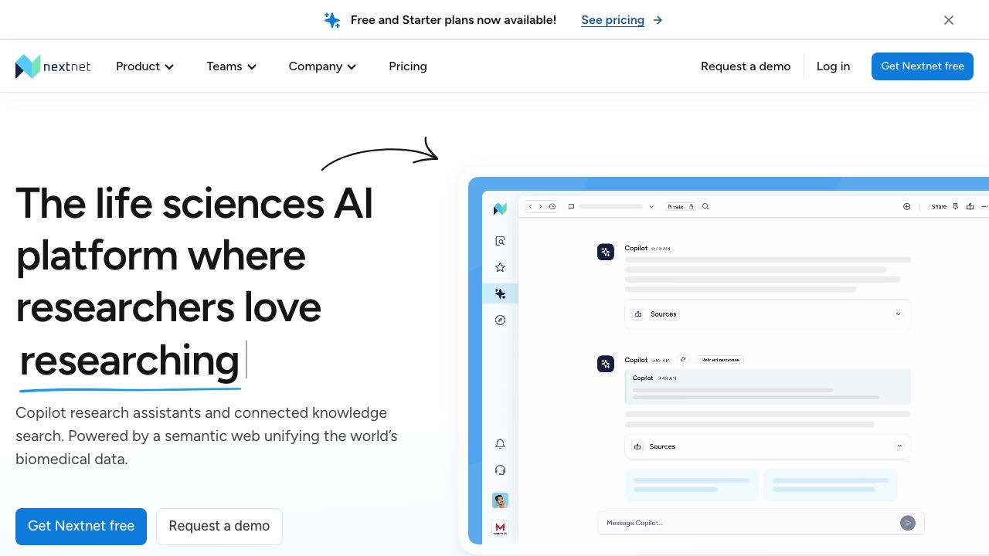Open the user avatar in the sidebar
The width and height of the screenshot is (989, 556).
tap(500, 500)
